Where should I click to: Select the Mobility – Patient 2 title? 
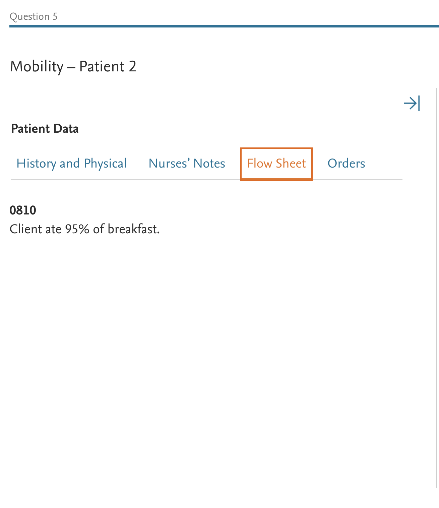(x=73, y=66)
